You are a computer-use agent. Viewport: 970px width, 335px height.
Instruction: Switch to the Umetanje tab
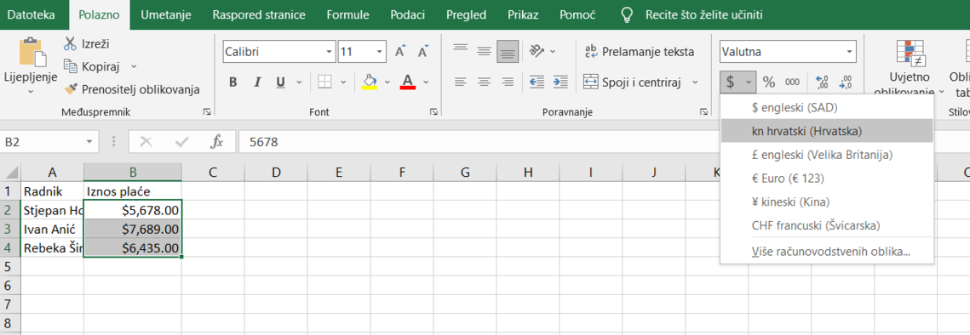166,14
